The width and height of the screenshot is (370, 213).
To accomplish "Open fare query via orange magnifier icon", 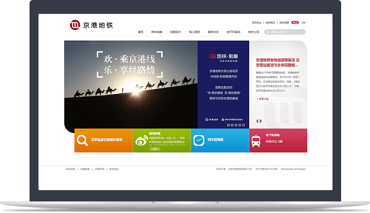I will click(82, 140).
